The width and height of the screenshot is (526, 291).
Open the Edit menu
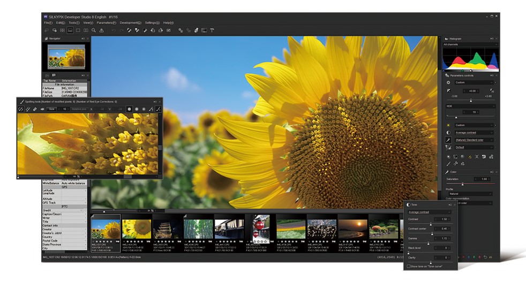pyautogui.click(x=61, y=23)
